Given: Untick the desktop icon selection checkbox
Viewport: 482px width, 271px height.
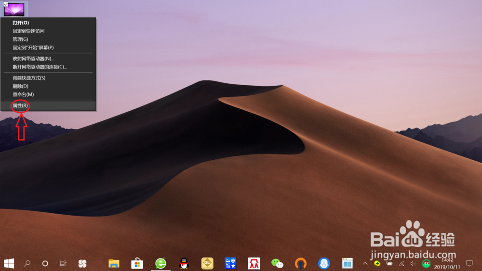Looking at the screenshot, I should [5, 4].
